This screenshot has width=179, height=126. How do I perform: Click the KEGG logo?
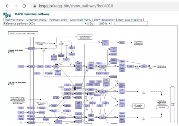[x=7, y=15]
